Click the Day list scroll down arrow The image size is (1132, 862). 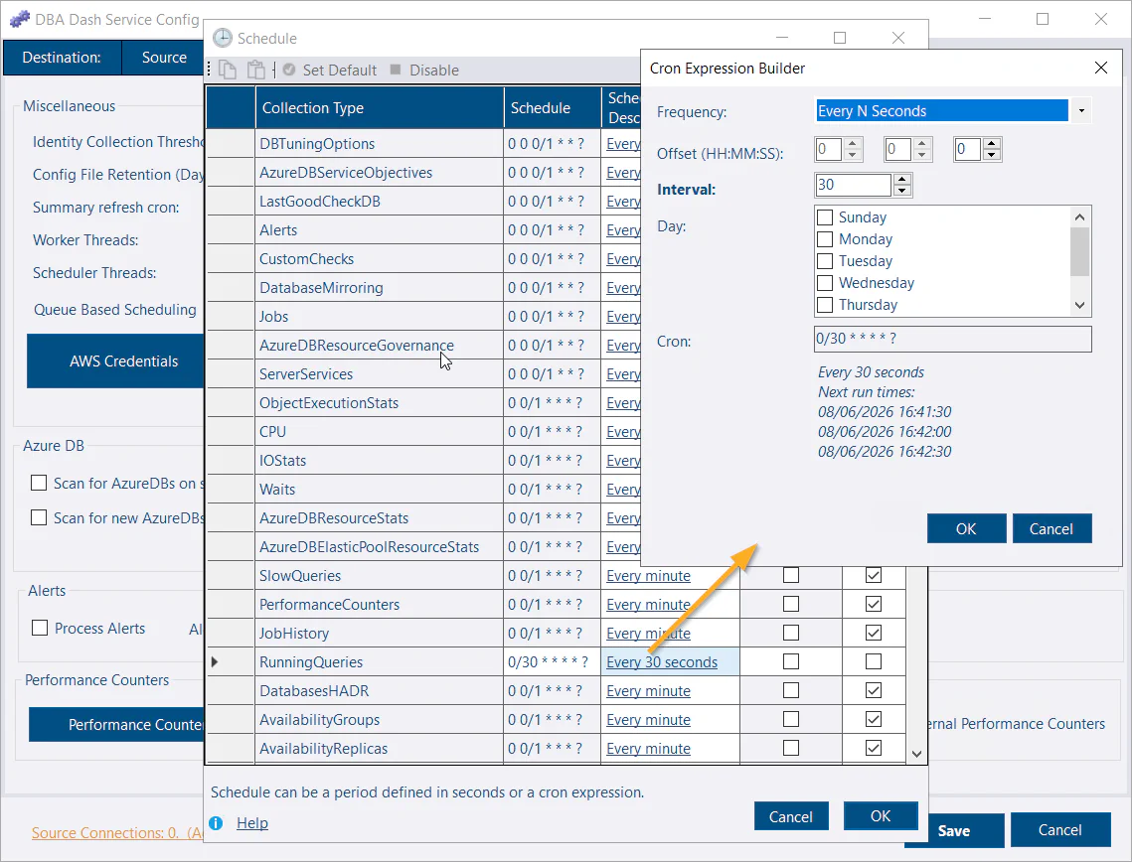1079,305
